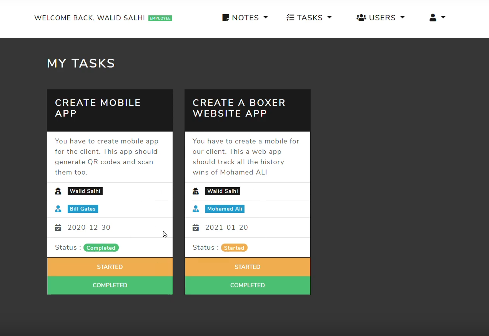489x336 pixels.
Task: Click the Walid Salhi name tag on Boxer card
Action: (x=222, y=191)
